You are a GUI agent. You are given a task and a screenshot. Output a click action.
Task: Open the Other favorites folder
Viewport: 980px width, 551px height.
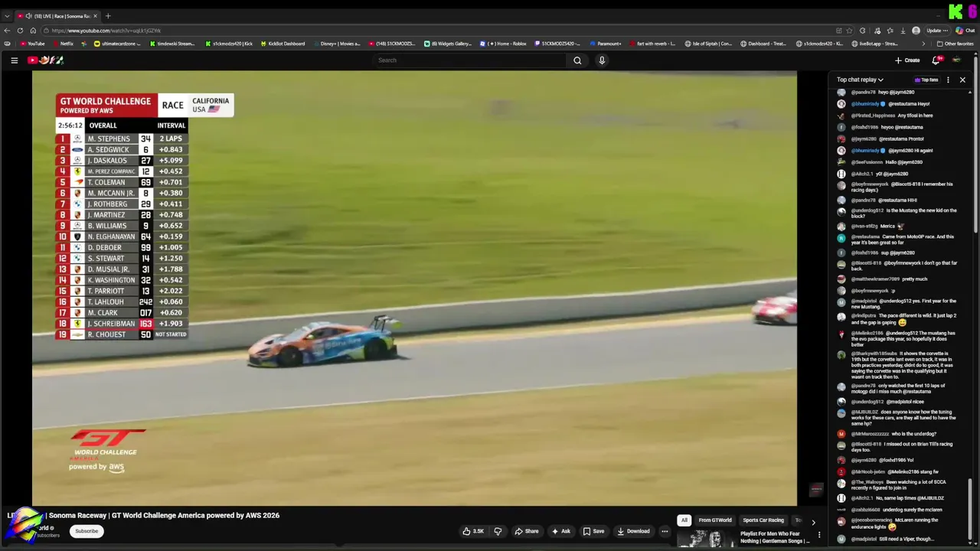(955, 44)
